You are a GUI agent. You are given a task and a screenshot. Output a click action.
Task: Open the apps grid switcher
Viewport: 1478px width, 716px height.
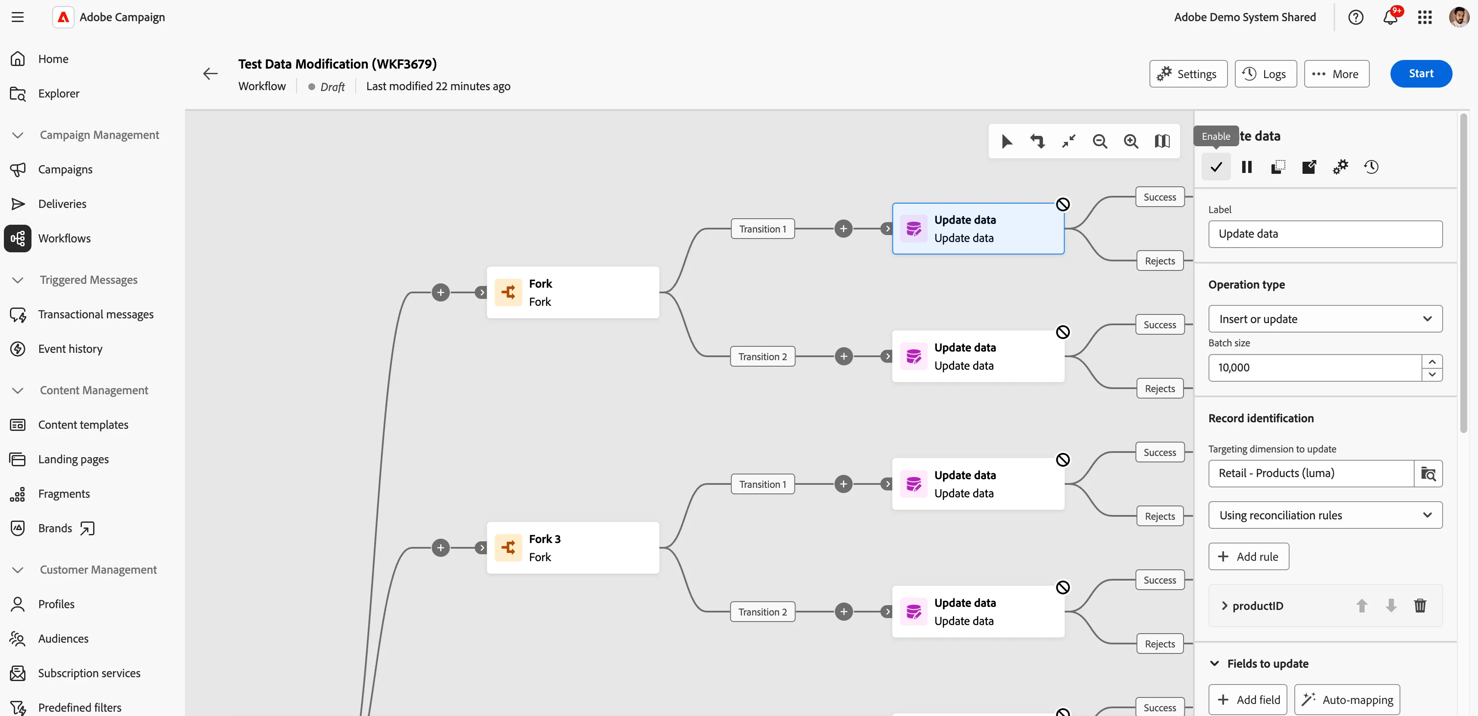tap(1425, 17)
